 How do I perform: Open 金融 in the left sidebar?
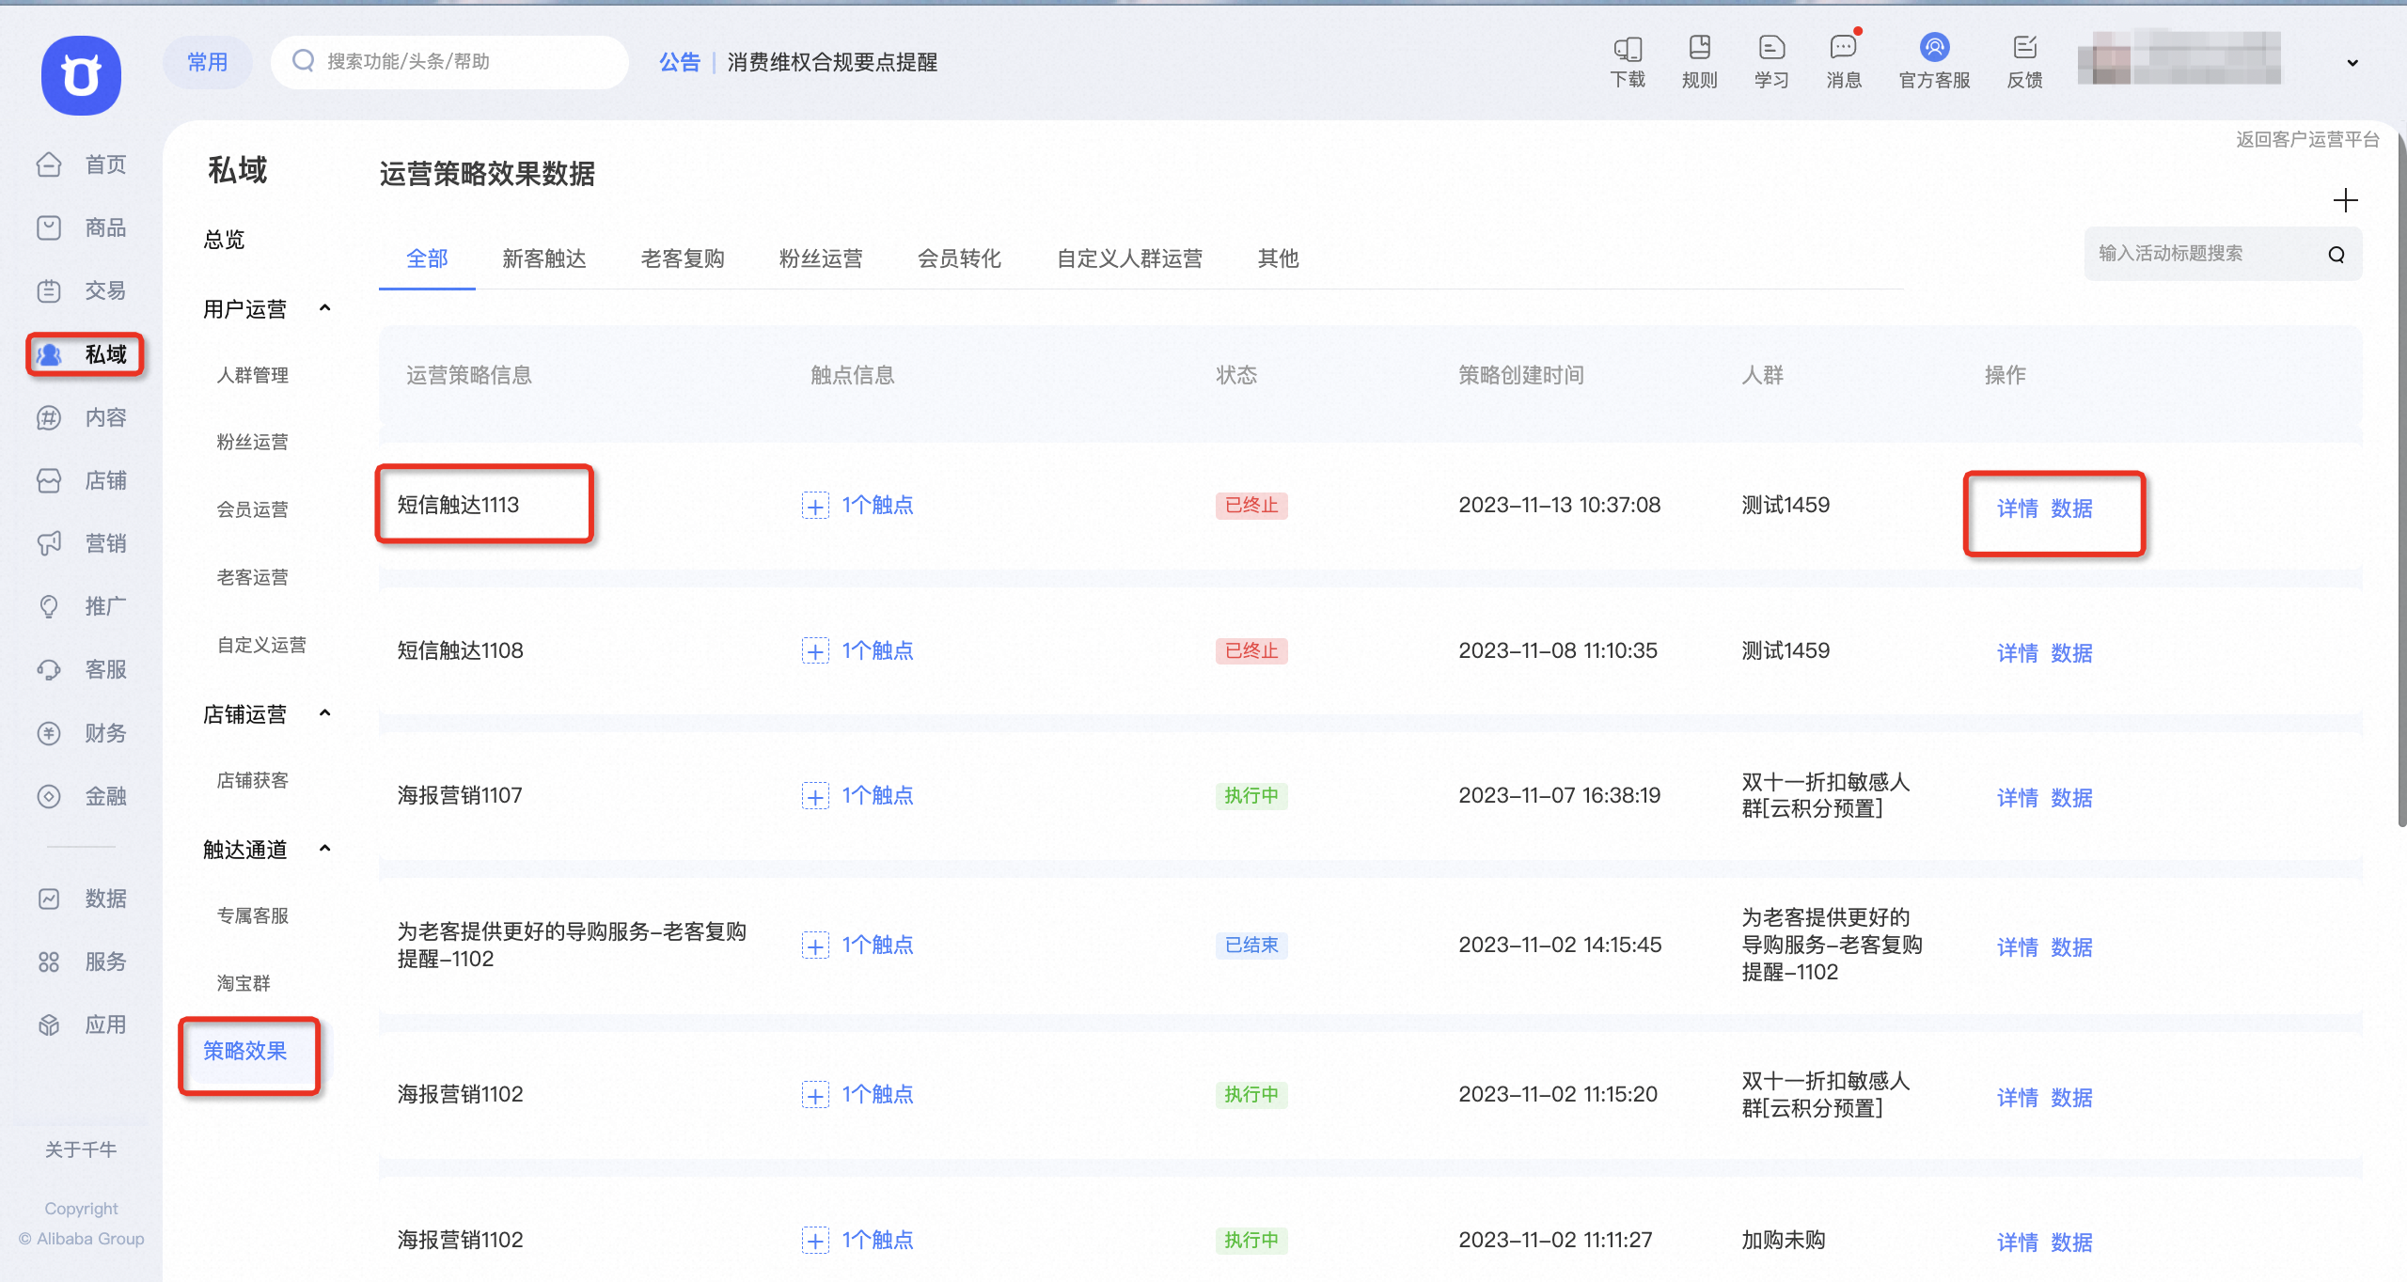(x=82, y=796)
